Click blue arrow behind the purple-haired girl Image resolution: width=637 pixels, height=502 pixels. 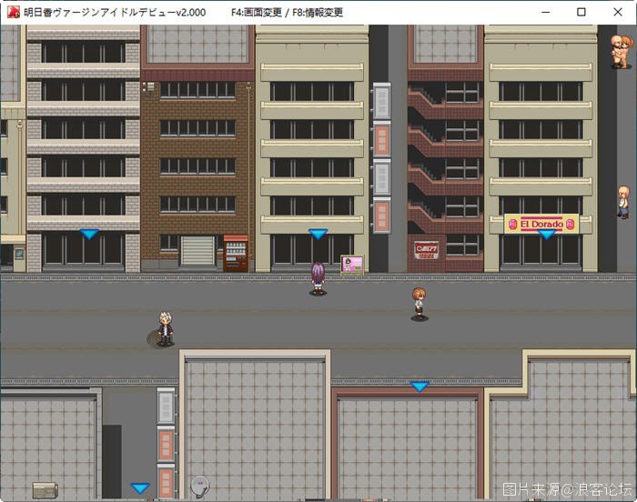pyautogui.click(x=317, y=235)
